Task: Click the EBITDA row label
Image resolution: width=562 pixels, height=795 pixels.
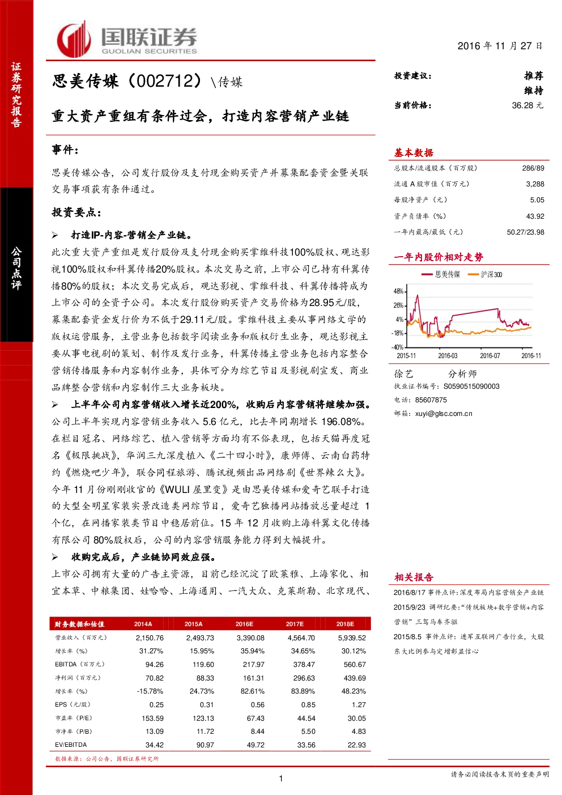Action: point(80,665)
